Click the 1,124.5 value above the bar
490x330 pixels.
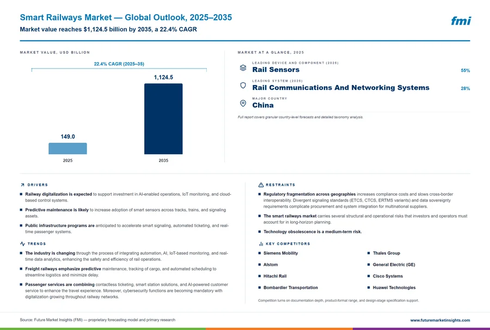click(x=163, y=77)
